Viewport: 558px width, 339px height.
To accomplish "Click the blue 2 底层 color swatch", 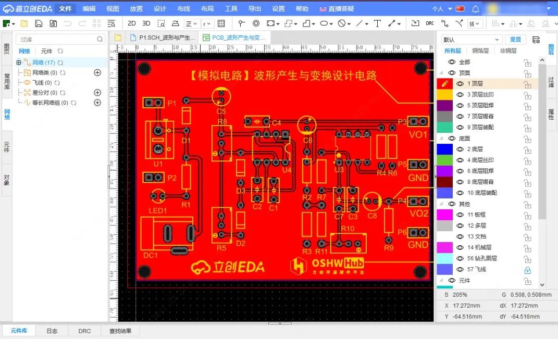I will coord(444,149).
